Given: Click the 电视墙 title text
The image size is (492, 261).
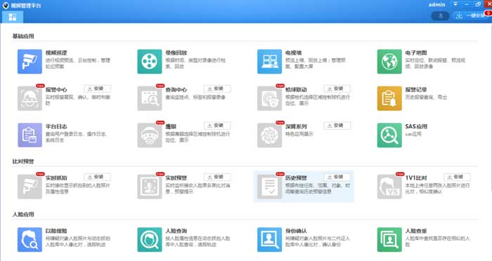Looking at the screenshot, I should click(x=293, y=53).
